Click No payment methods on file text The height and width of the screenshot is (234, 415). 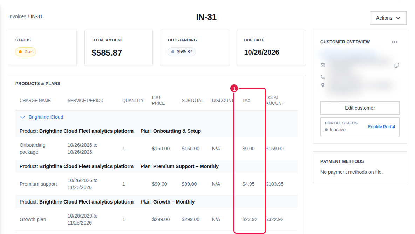[351, 172]
